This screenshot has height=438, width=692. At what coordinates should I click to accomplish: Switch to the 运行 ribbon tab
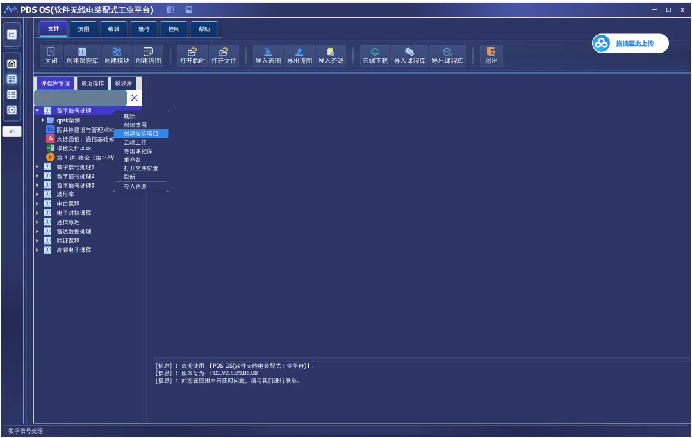pos(144,29)
